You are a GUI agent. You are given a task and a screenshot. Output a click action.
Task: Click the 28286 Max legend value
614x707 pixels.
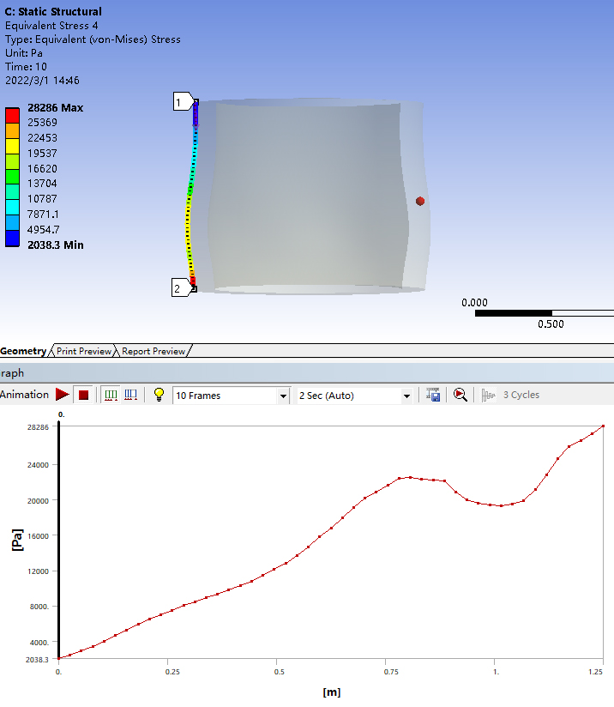[56, 108]
